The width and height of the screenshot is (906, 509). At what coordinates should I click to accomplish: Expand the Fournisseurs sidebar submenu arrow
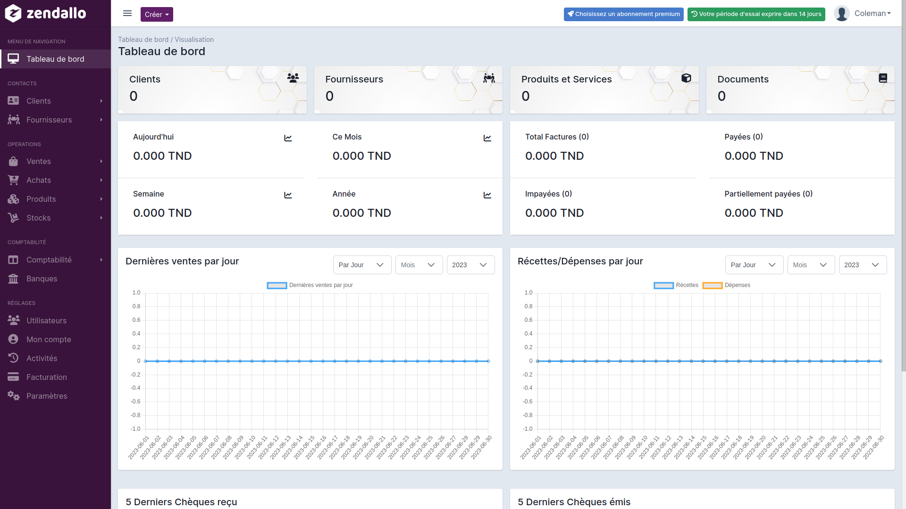coord(101,120)
